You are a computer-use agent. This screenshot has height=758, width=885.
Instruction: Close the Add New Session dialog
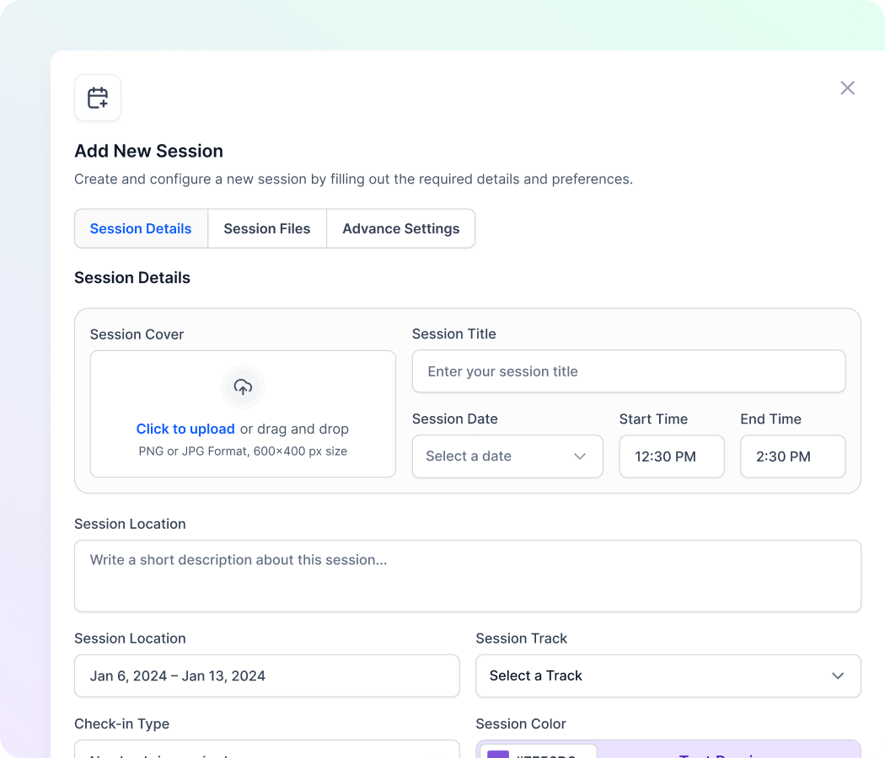[847, 88]
